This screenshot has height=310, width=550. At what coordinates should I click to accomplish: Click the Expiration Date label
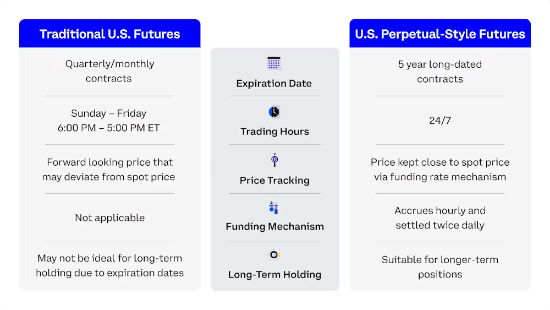tap(274, 84)
